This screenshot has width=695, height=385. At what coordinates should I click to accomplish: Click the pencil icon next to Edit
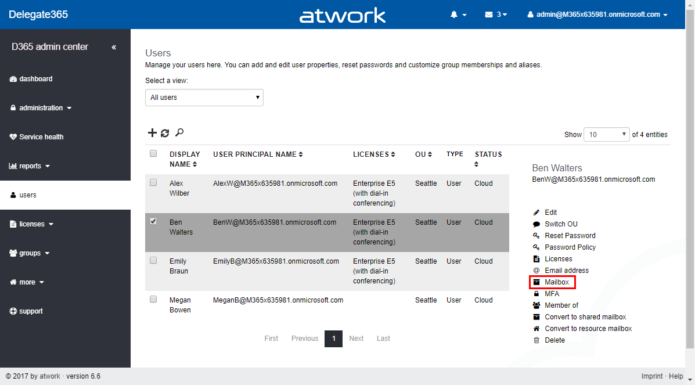[x=536, y=213]
